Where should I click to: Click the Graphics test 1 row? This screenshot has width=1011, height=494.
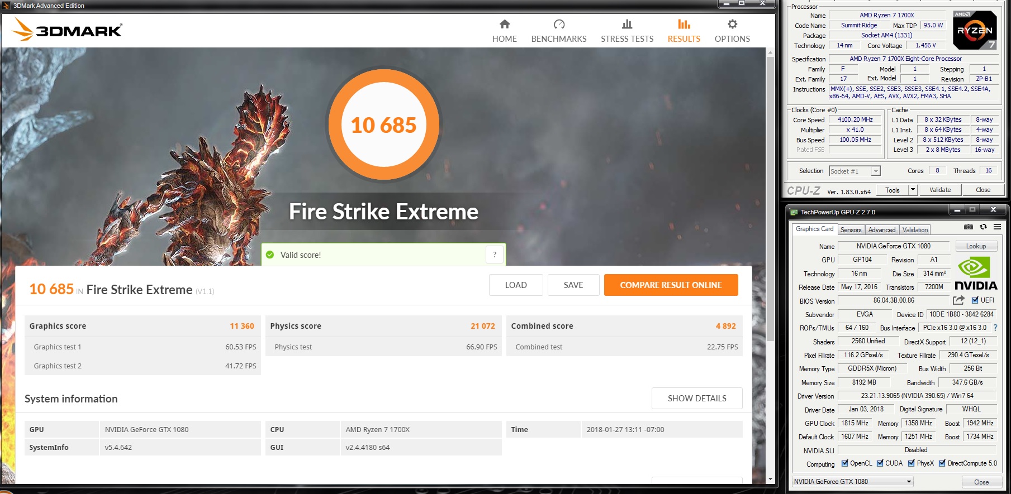click(x=144, y=347)
